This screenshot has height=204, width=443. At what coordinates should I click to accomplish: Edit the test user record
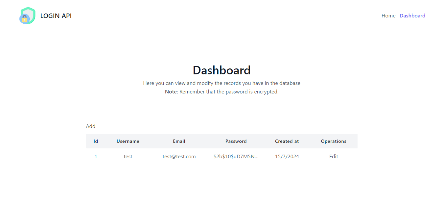pyautogui.click(x=334, y=156)
